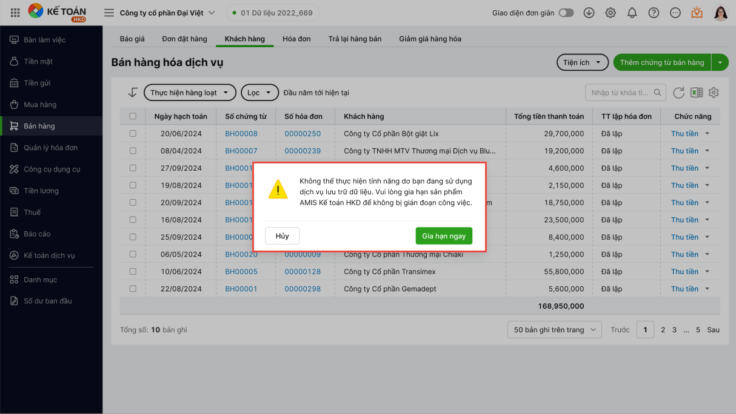This screenshot has width=736, height=414.
Task: Go to page 2 in pagination
Action: click(x=663, y=330)
